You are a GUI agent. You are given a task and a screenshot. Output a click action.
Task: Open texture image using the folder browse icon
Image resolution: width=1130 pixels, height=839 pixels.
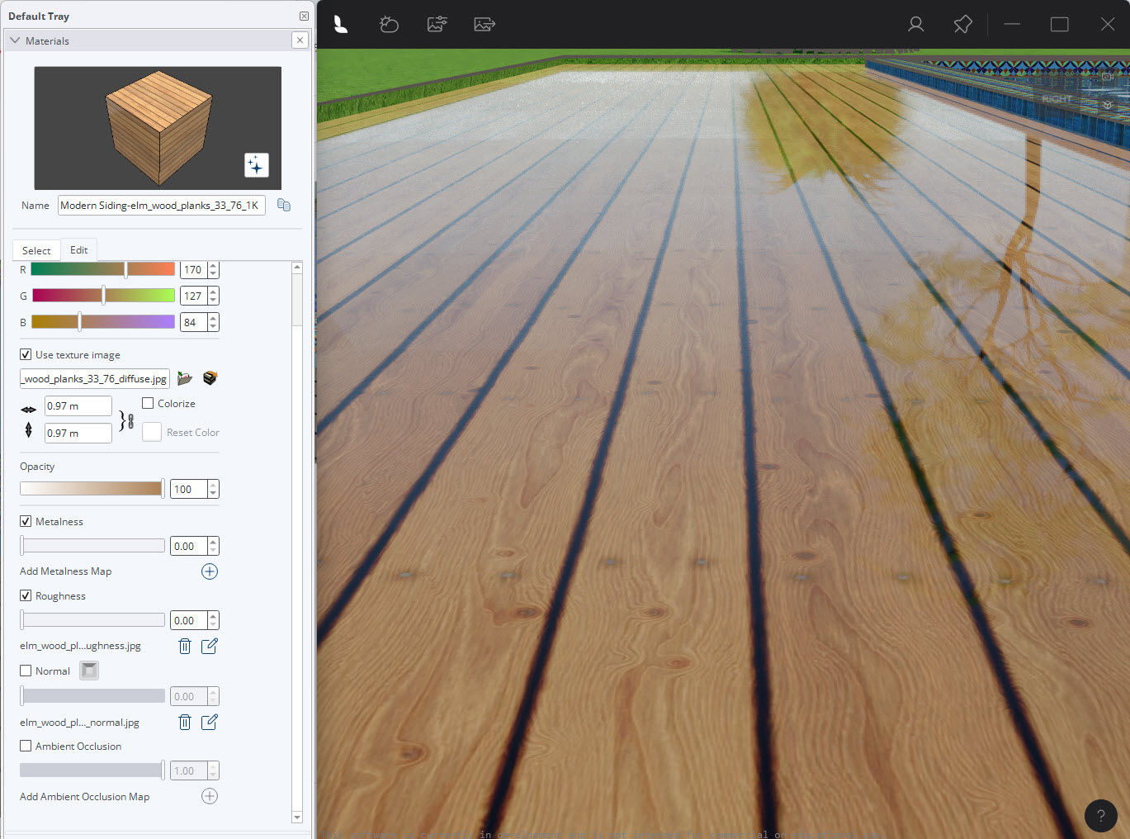[185, 377]
